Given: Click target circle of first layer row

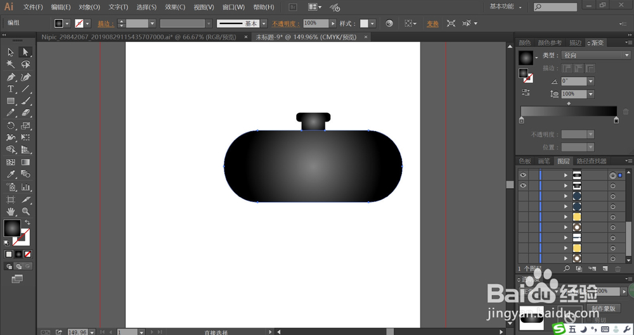Looking at the screenshot, I should coord(612,175).
